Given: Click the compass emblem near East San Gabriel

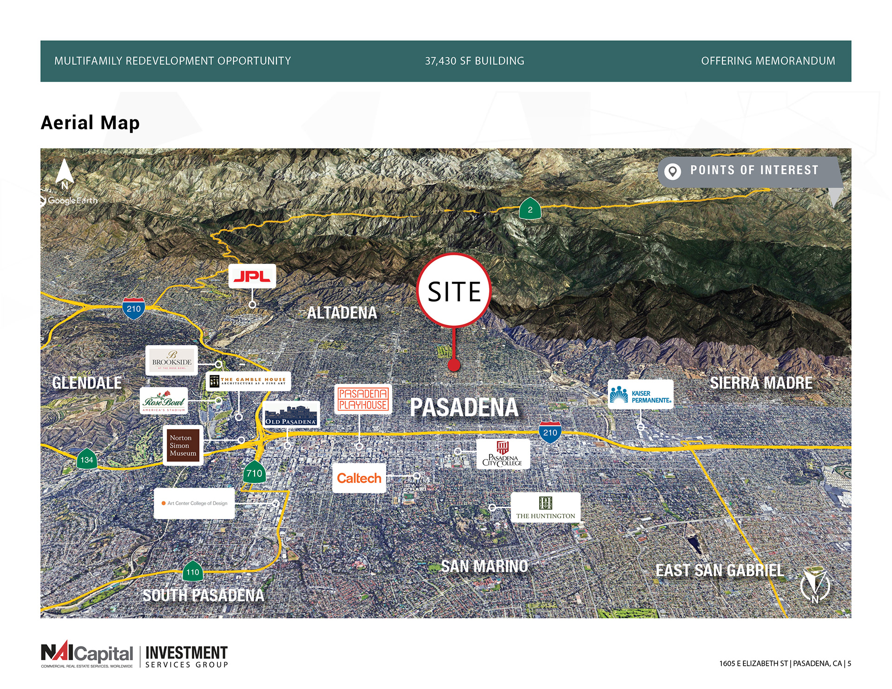Looking at the screenshot, I should pyautogui.click(x=815, y=585).
